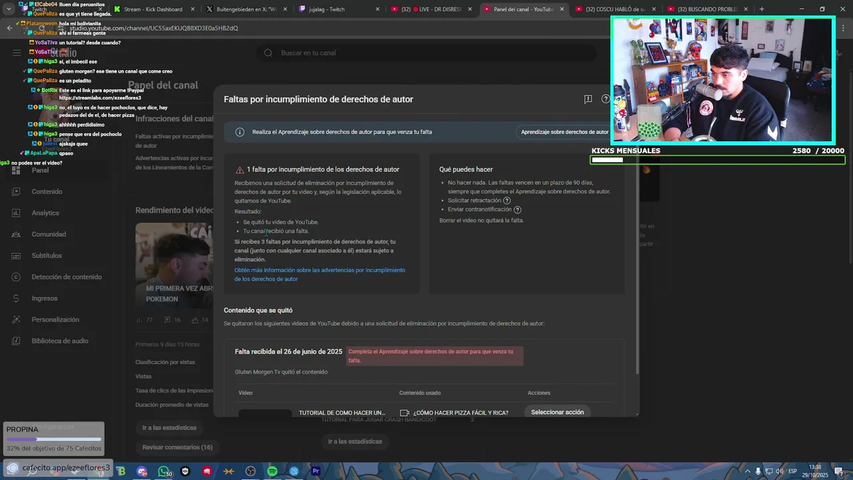This screenshot has width=853, height=480.
Task: Click the browser back arrow
Action: (x=9, y=28)
